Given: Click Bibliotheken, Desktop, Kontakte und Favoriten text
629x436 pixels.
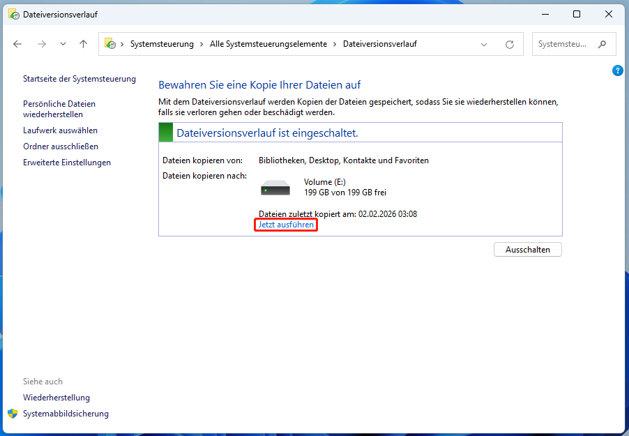Looking at the screenshot, I should click(343, 160).
